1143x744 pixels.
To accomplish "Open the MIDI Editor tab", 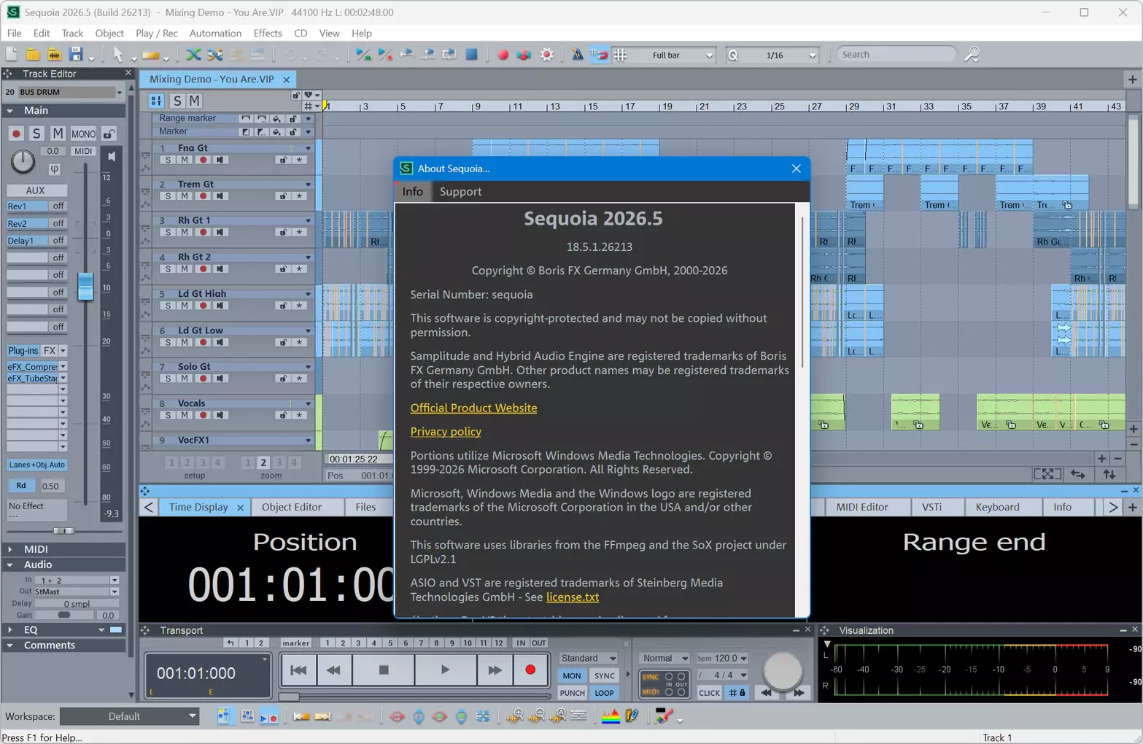I will (862, 507).
